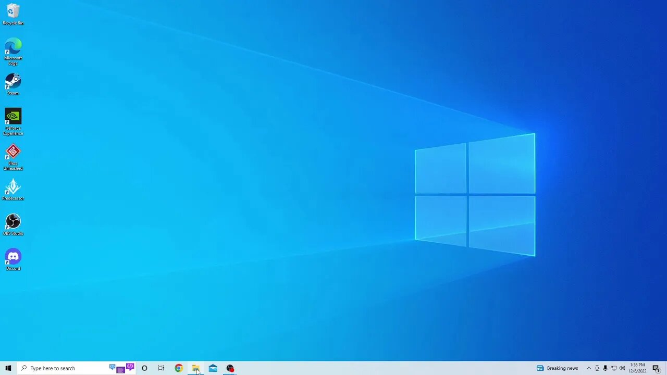Open the clock and calendar flyout
667x375 pixels.
[638, 368]
